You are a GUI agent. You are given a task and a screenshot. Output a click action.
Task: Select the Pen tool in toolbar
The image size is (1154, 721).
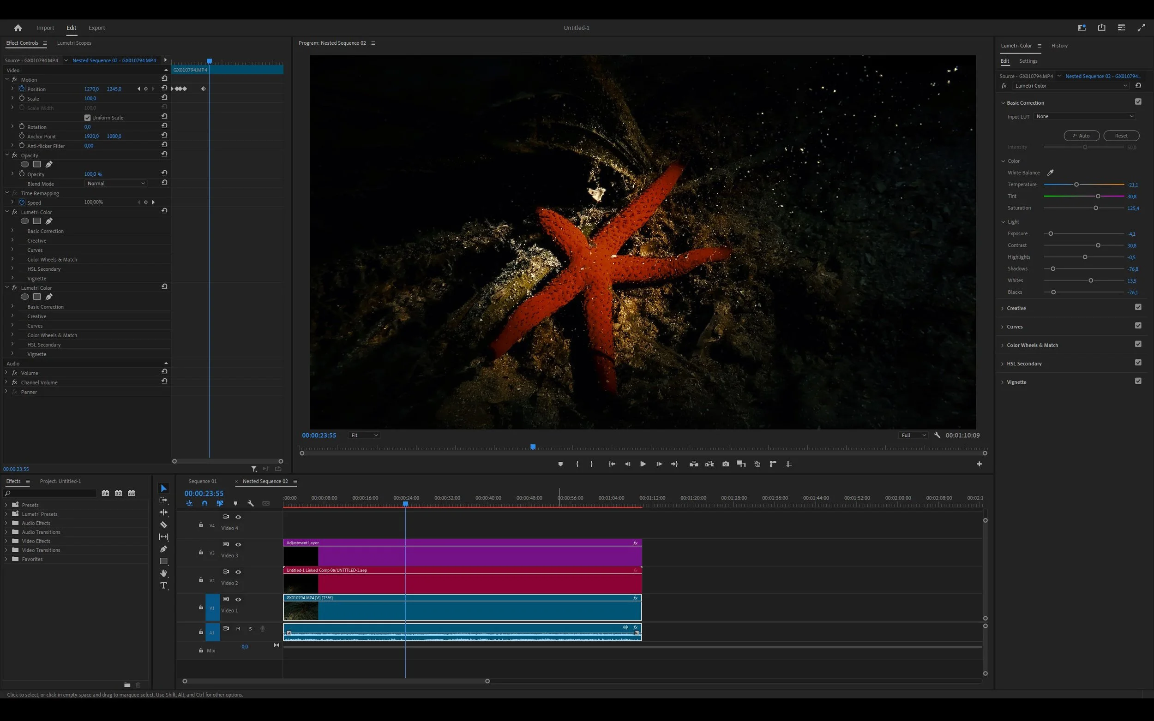(163, 549)
